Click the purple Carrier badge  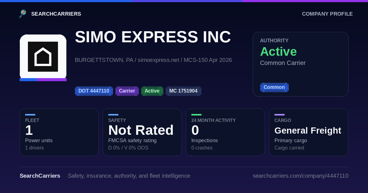(x=127, y=91)
